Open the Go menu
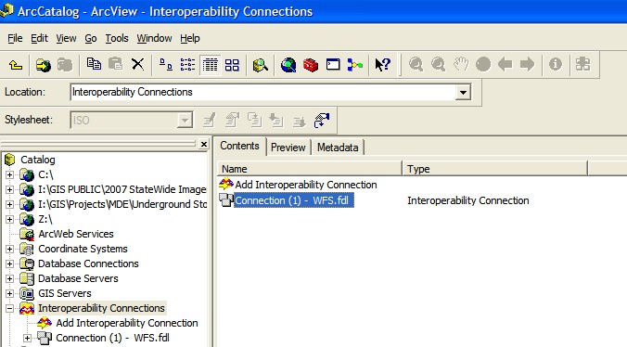The height and width of the screenshot is (347, 627). pos(91,38)
